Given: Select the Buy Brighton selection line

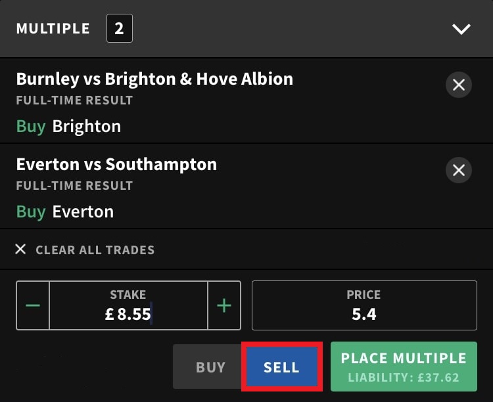Looking at the screenshot, I should pyautogui.click(x=68, y=126).
